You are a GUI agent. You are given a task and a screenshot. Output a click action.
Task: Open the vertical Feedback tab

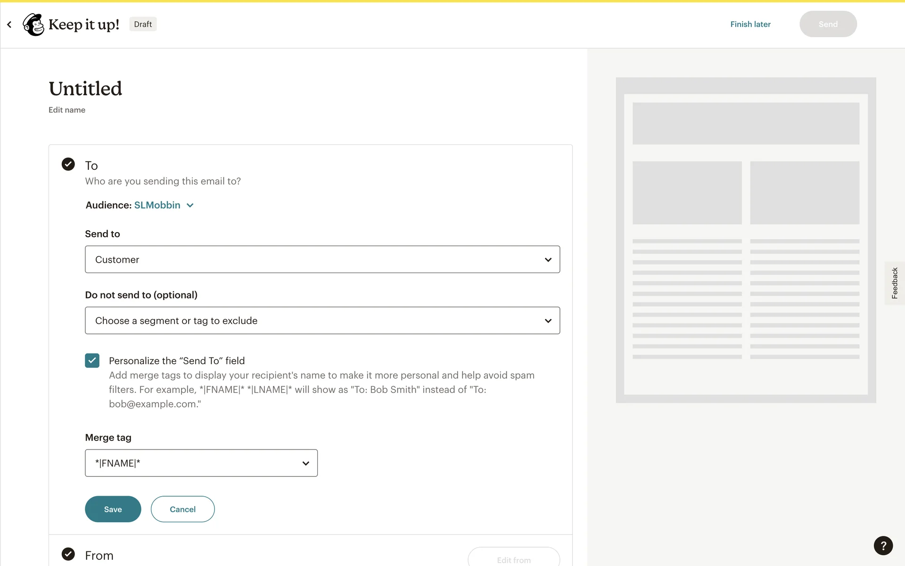(894, 283)
